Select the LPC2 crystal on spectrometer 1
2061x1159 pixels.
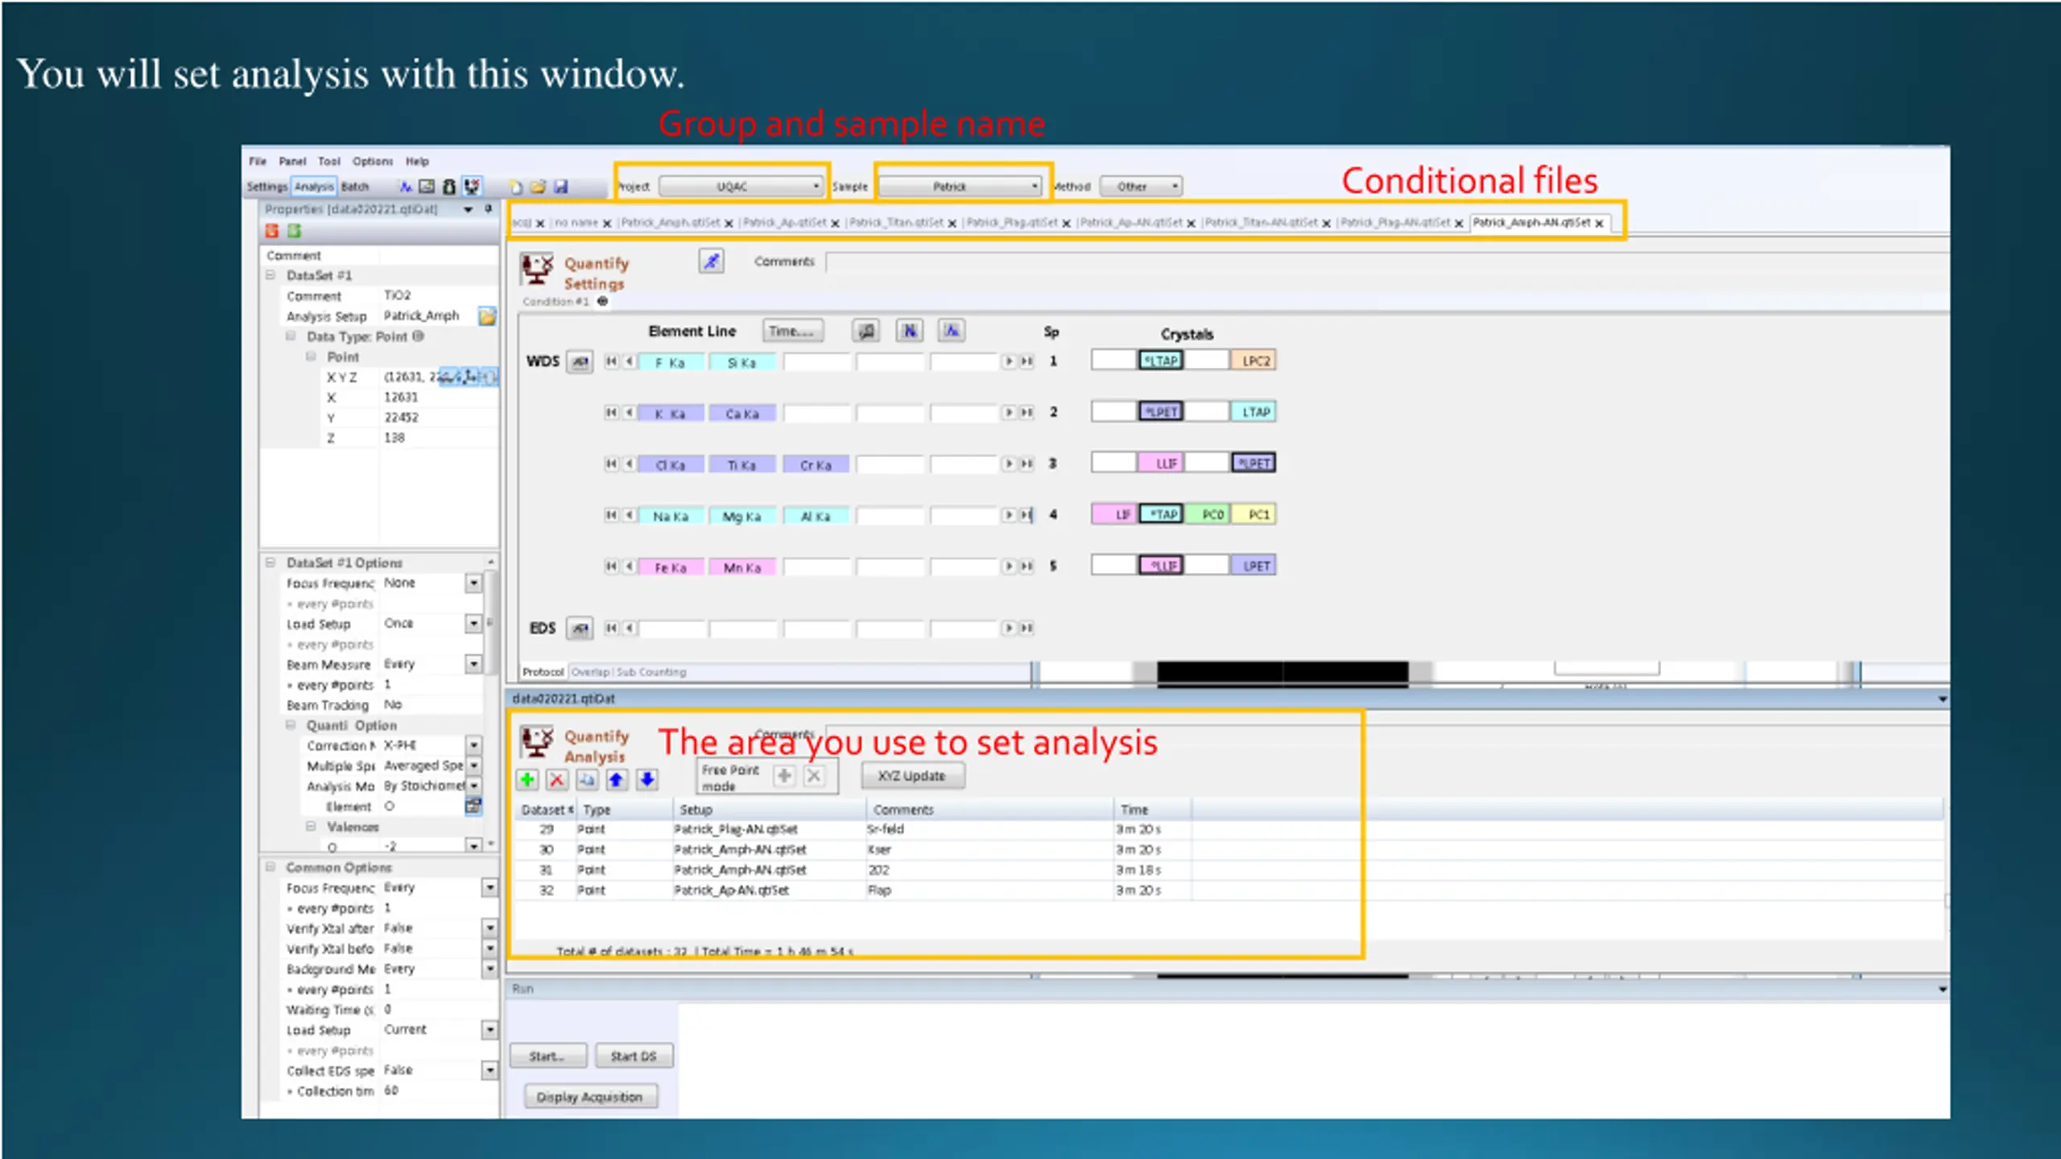[1254, 361]
